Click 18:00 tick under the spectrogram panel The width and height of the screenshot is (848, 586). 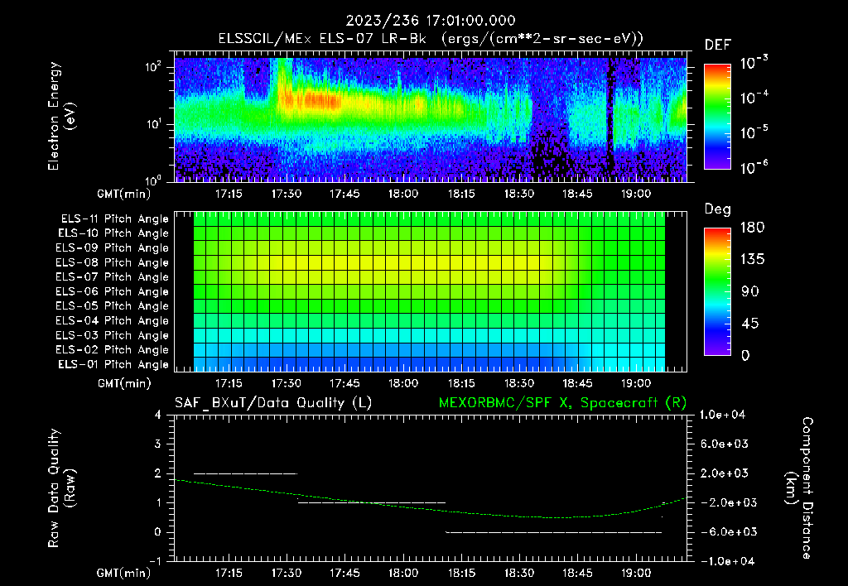403,194
